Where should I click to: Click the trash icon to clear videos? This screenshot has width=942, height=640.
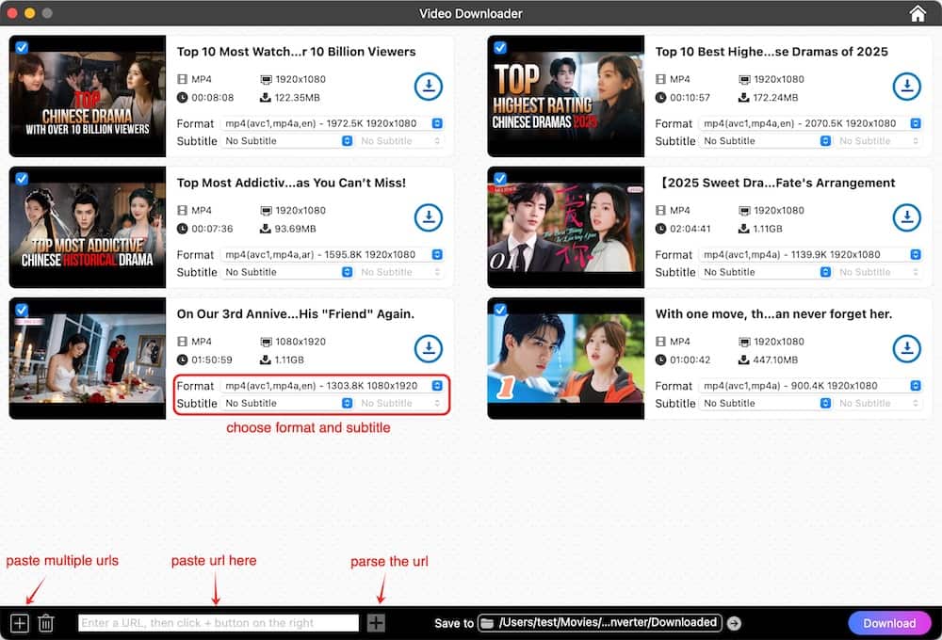pyautogui.click(x=45, y=622)
